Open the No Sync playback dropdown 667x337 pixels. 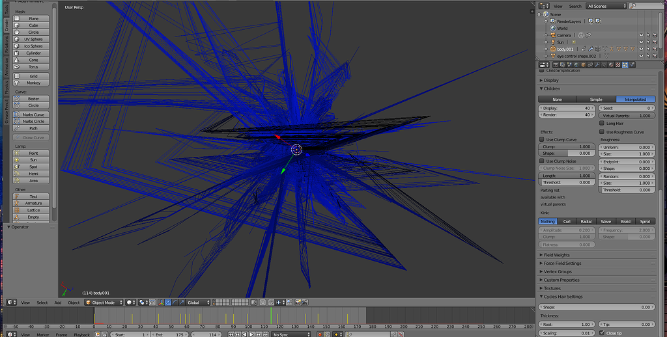[x=291, y=334]
